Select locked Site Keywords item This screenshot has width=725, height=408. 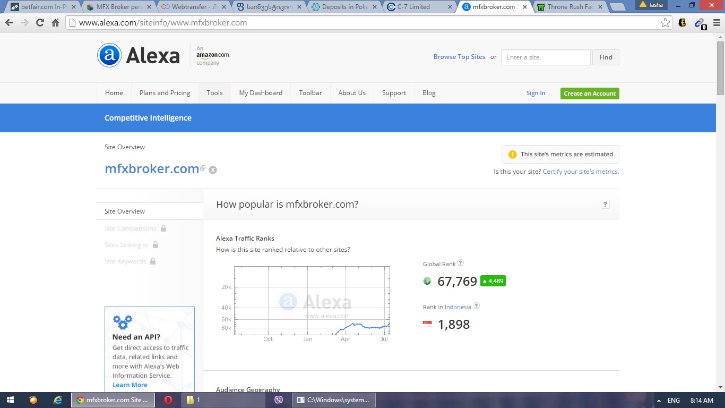point(130,261)
